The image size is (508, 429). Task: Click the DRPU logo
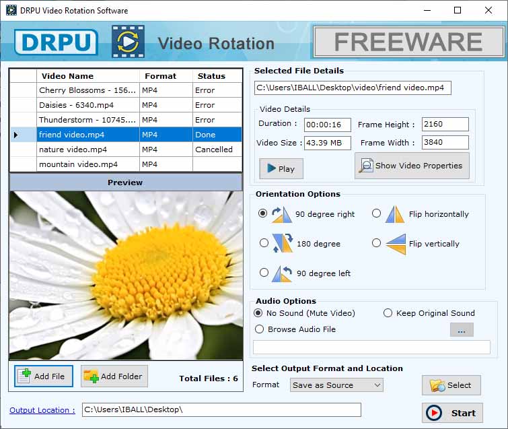point(56,42)
